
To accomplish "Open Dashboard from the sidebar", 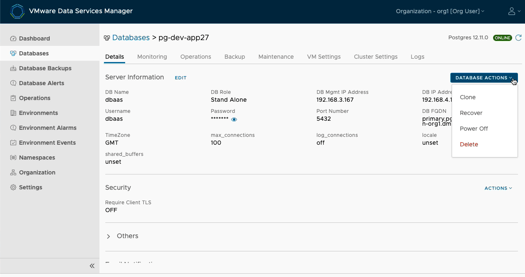I will [34, 38].
